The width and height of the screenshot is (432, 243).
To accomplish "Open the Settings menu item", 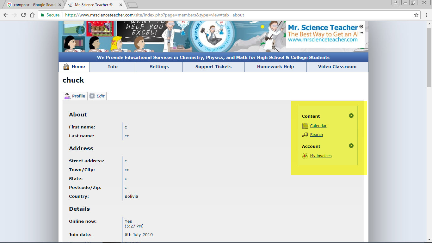I will [x=159, y=67].
